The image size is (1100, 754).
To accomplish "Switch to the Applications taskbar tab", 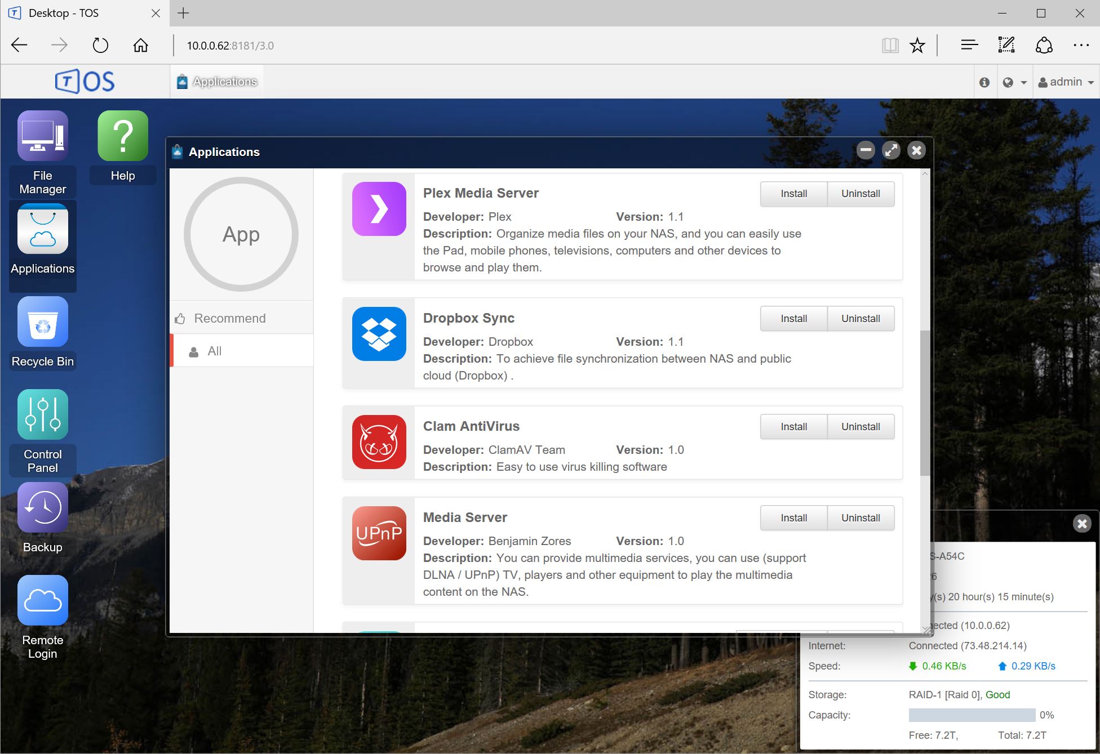I will pos(217,82).
